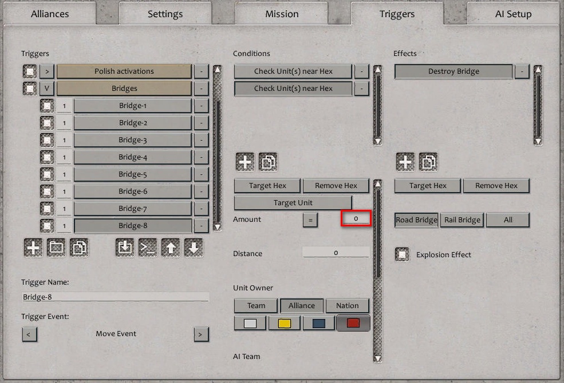Set Unit Owner to Team
The image size is (564, 383).
pyautogui.click(x=256, y=306)
